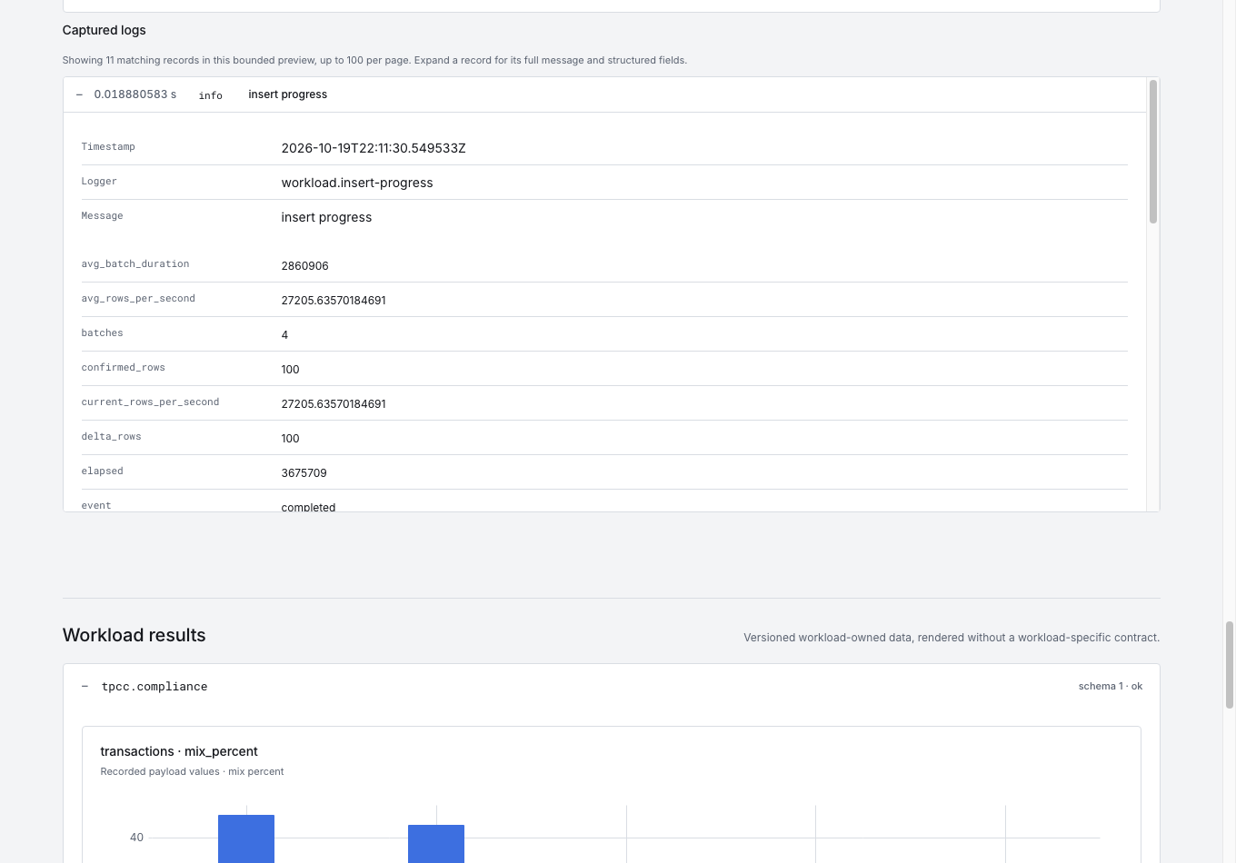Click the avg_rows_per_second value
The image size is (1236, 863).
pos(334,301)
